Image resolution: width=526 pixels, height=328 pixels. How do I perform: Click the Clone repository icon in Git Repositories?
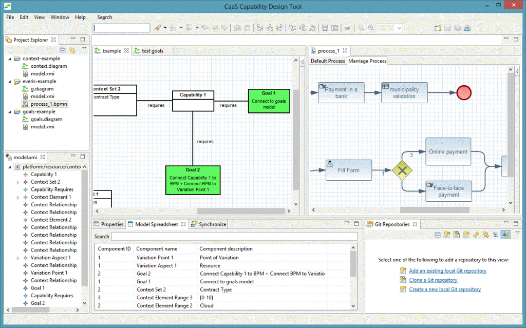pos(457,235)
